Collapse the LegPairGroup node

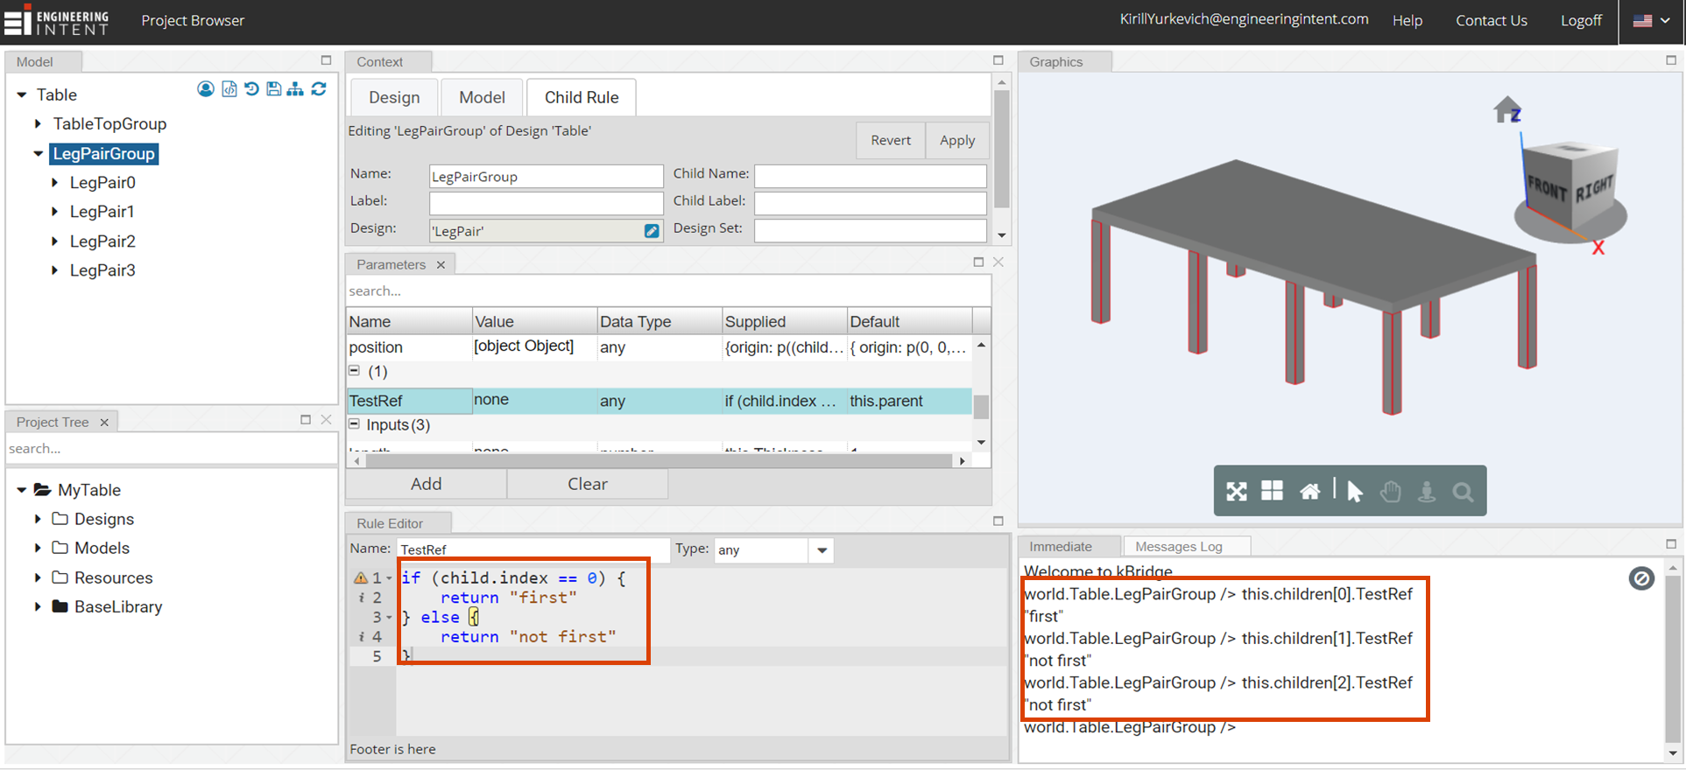38,153
